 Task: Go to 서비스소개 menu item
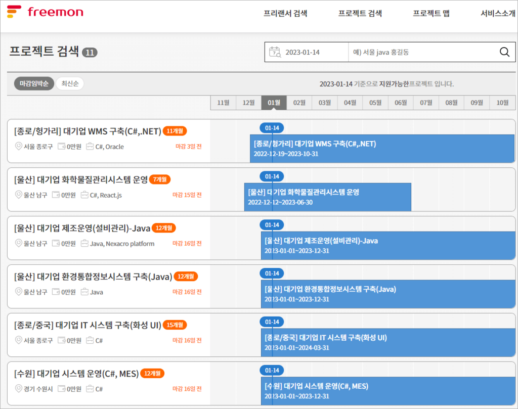pos(498,14)
